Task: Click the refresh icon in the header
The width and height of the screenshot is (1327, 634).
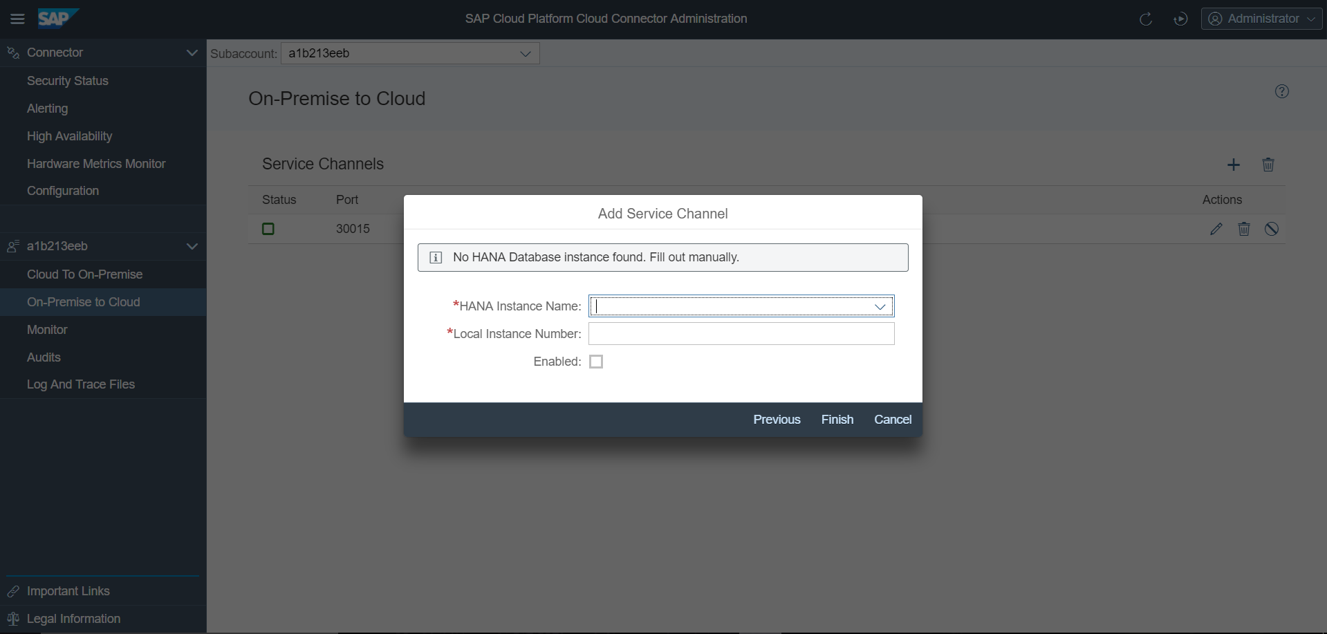Action: point(1146,19)
